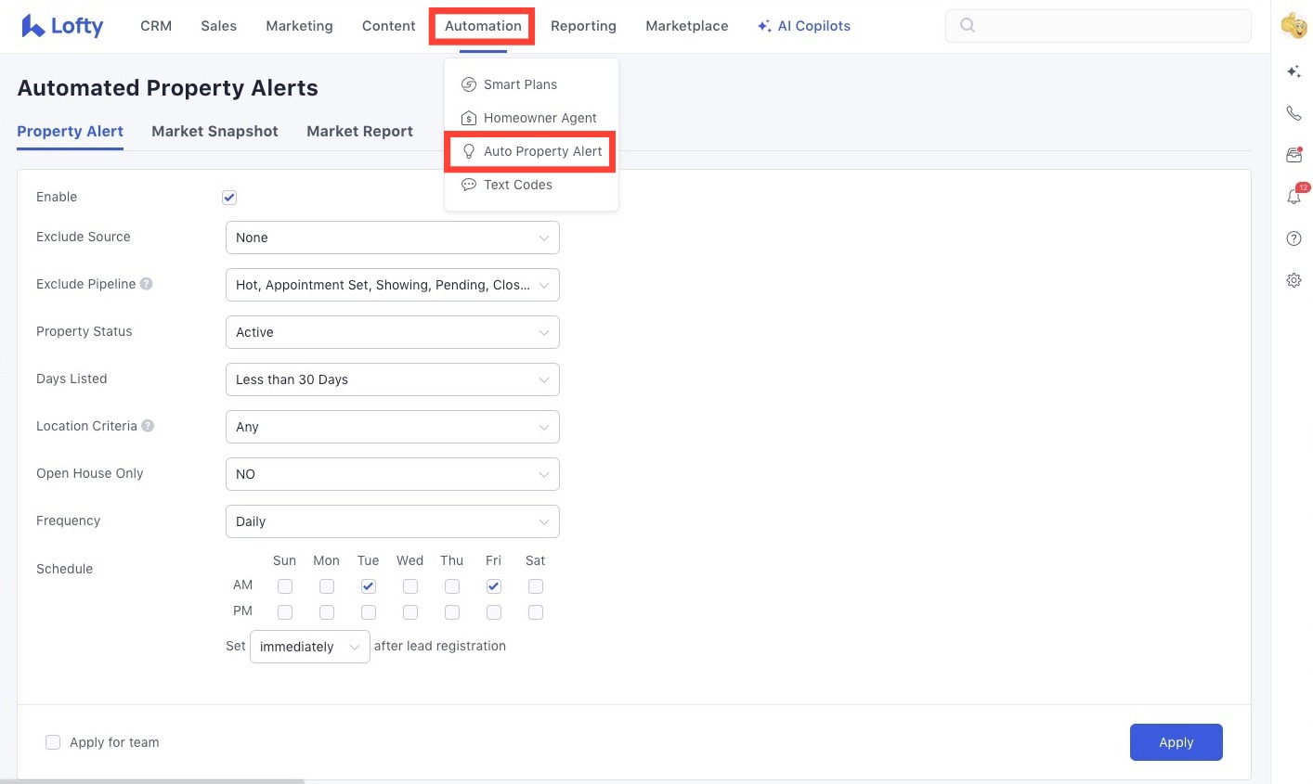The image size is (1313, 784).
Task: Click the top search input field
Action: 1105,26
